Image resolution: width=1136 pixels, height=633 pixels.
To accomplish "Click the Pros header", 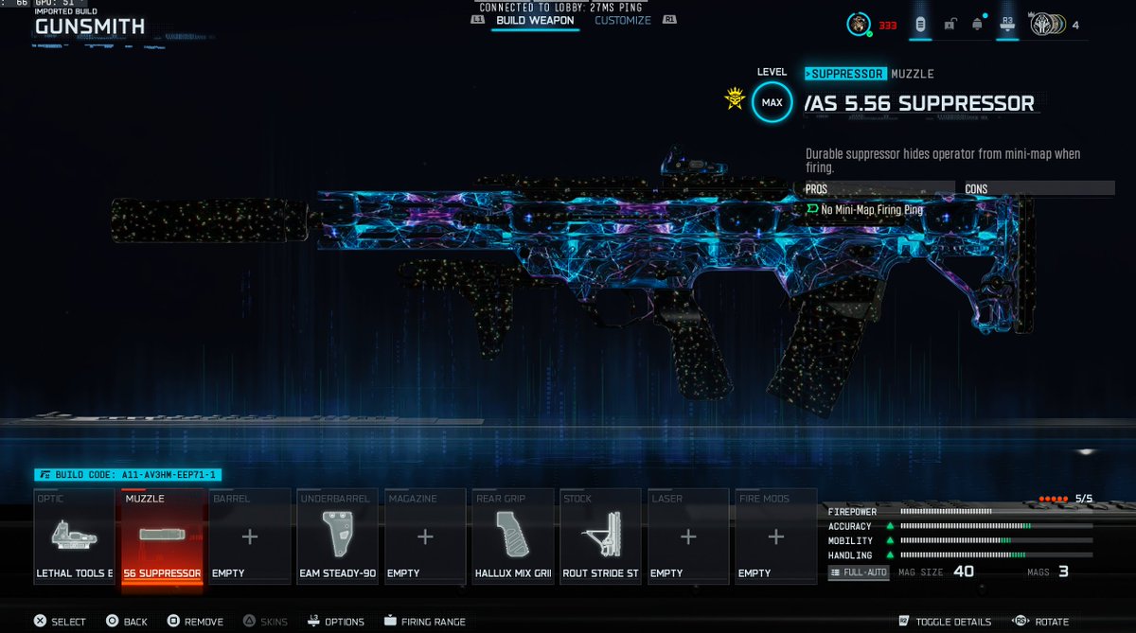I will (879, 189).
